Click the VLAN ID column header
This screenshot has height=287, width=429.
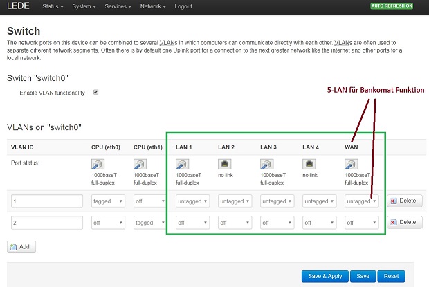click(x=22, y=147)
